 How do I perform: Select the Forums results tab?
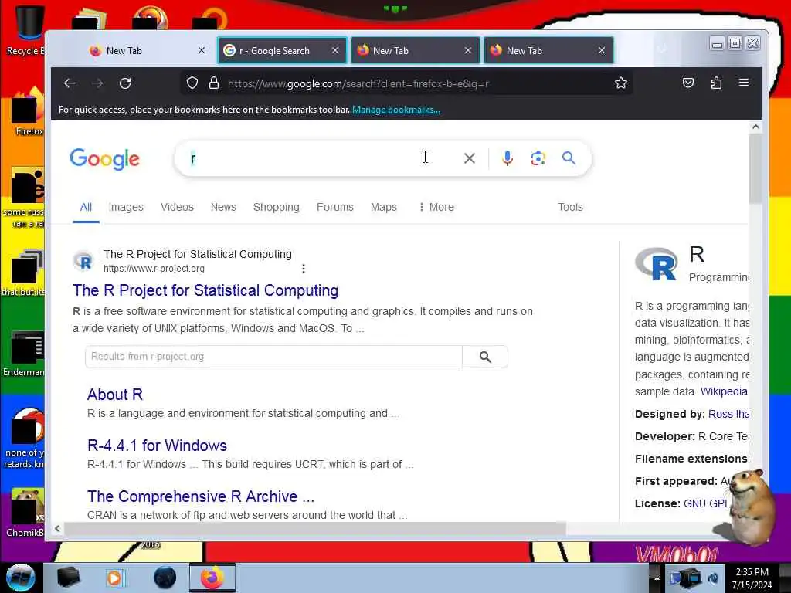(x=335, y=207)
